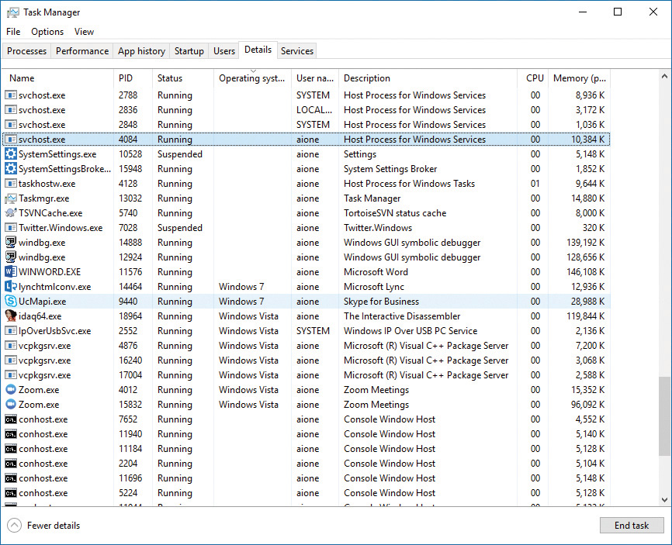Select the first Zoom.exe icon
The width and height of the screenshot is (672, 545).
(x=11, y=390)
